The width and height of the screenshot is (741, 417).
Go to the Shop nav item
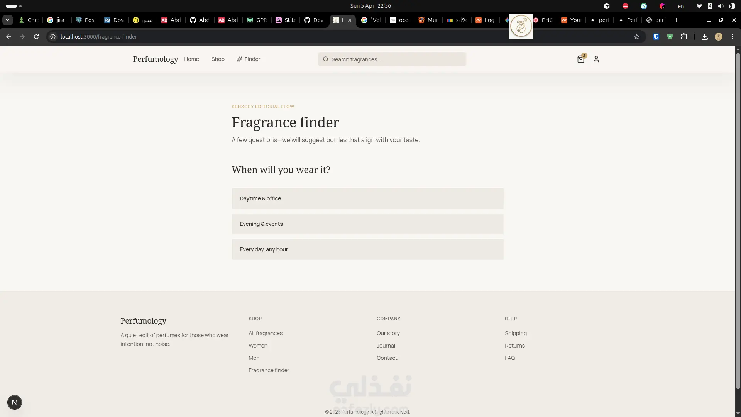click(218, 59)
